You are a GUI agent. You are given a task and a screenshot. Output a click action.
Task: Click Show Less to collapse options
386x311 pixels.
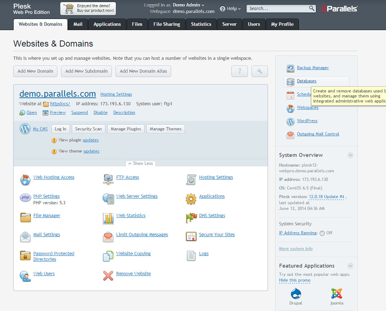point(141,163)
